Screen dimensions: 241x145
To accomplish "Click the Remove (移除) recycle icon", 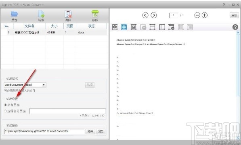I will [x=95, y=14].
